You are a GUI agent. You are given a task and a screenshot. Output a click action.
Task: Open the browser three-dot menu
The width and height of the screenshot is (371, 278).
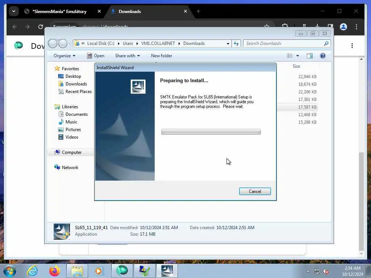(357, 27)
